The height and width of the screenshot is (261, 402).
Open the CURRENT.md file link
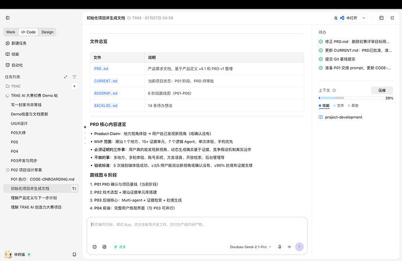[x=105, y=81]
